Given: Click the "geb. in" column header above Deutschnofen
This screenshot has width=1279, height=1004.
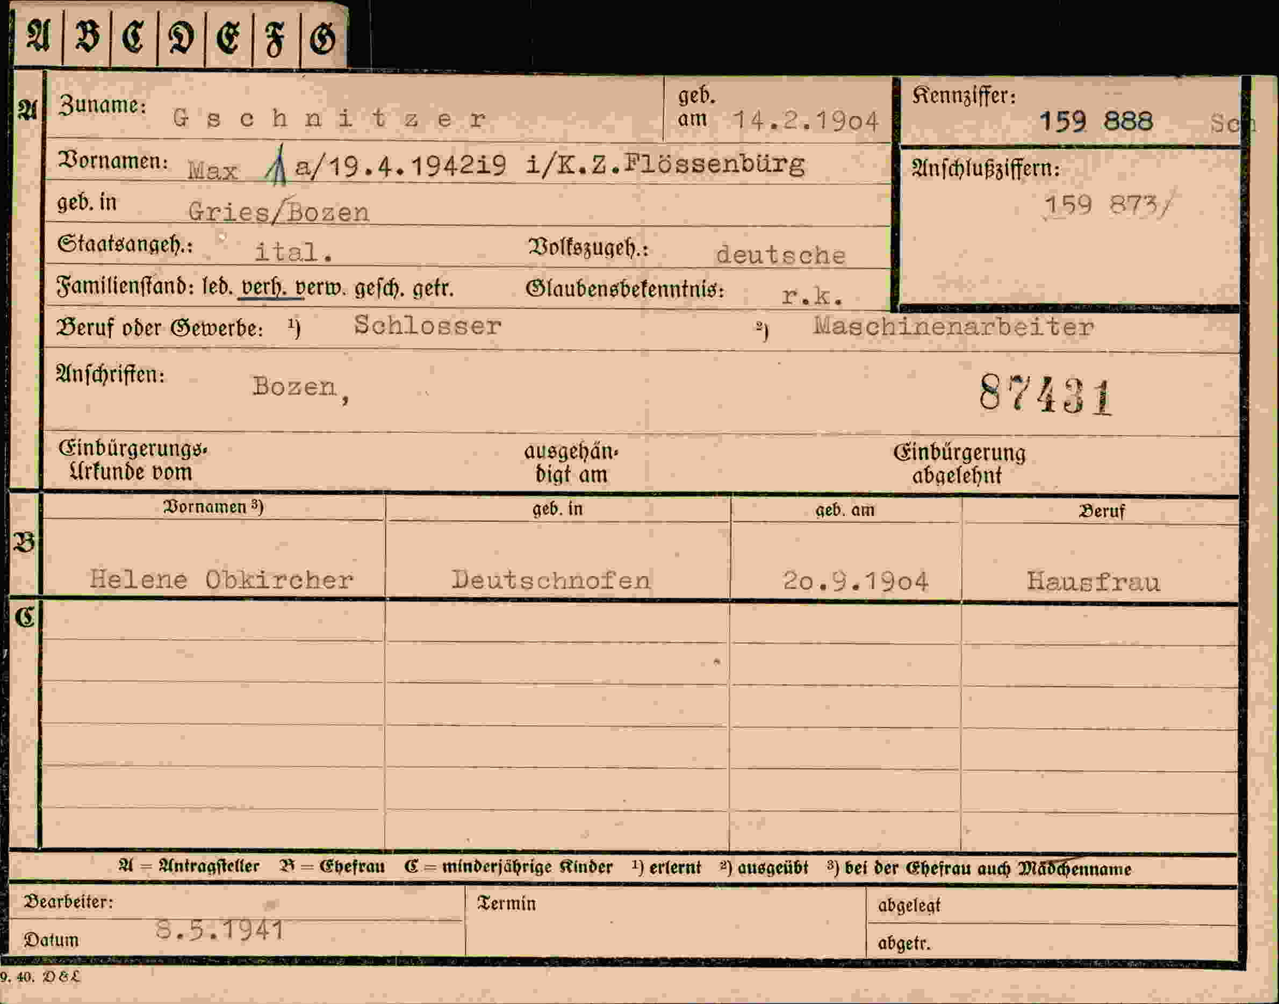Looking at the screenshot, I should pyautogui.click(x=558, y=508).
